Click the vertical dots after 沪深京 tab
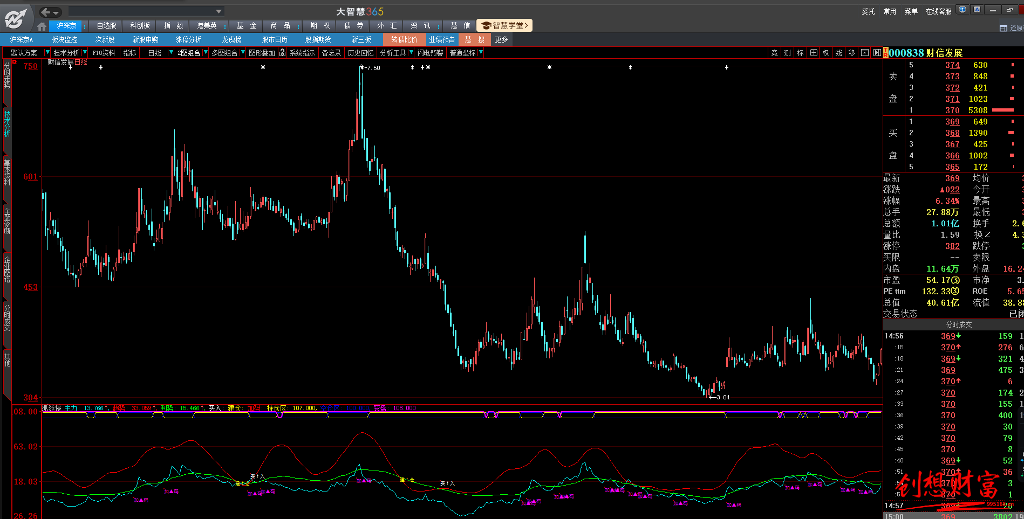 point(85,26)
